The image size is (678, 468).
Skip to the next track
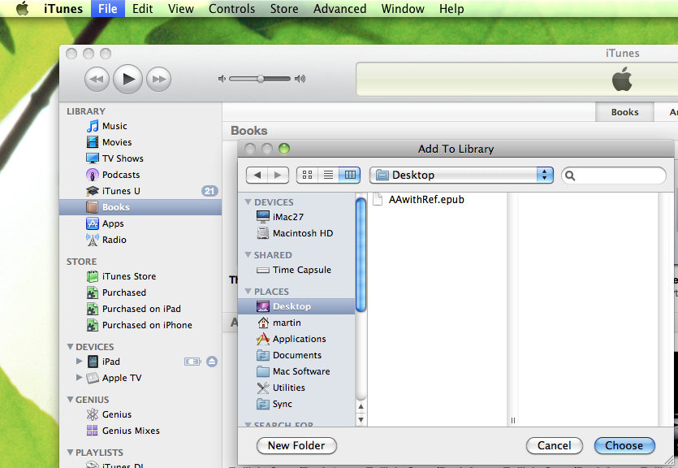(158, 79)
